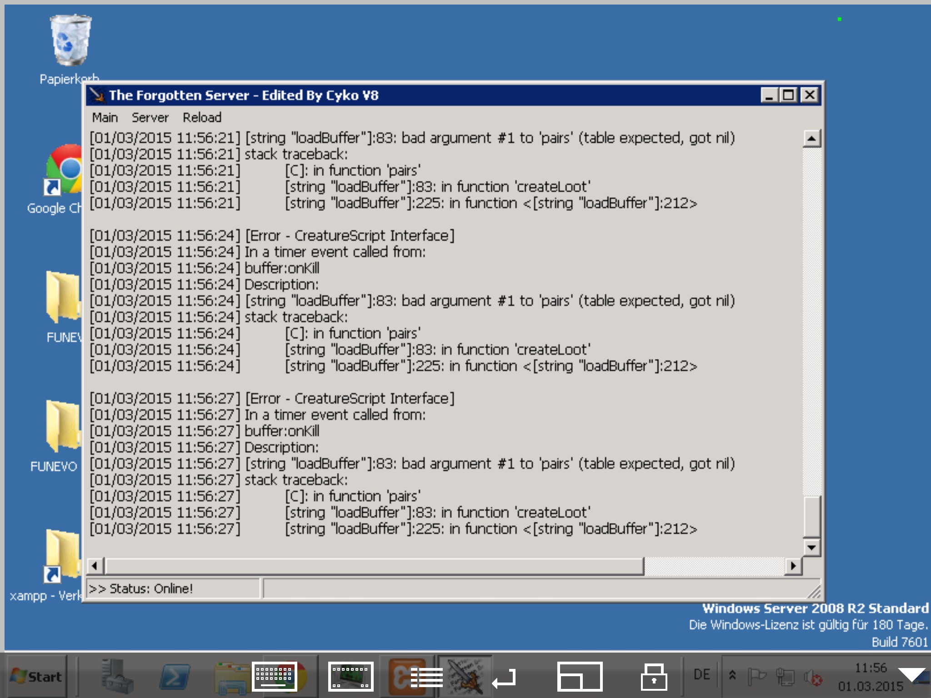
Task: Click the DE language indicator
Action: [701, 674]
